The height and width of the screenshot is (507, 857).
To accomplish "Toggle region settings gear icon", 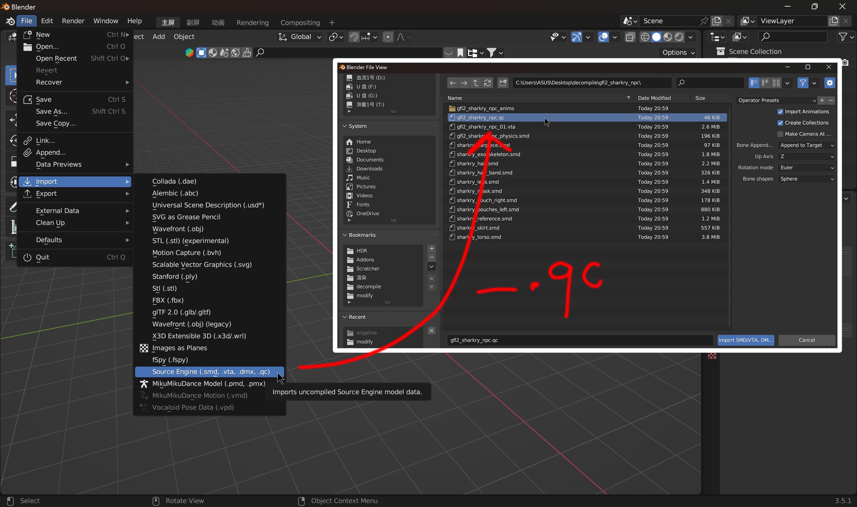I will click(829, 83).
